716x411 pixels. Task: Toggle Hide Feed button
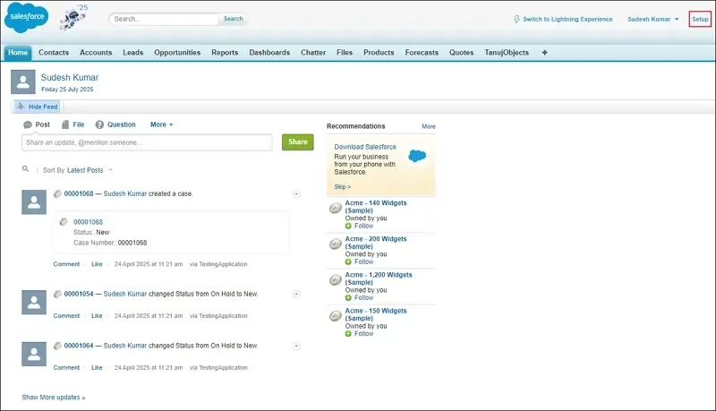point(37,107)
